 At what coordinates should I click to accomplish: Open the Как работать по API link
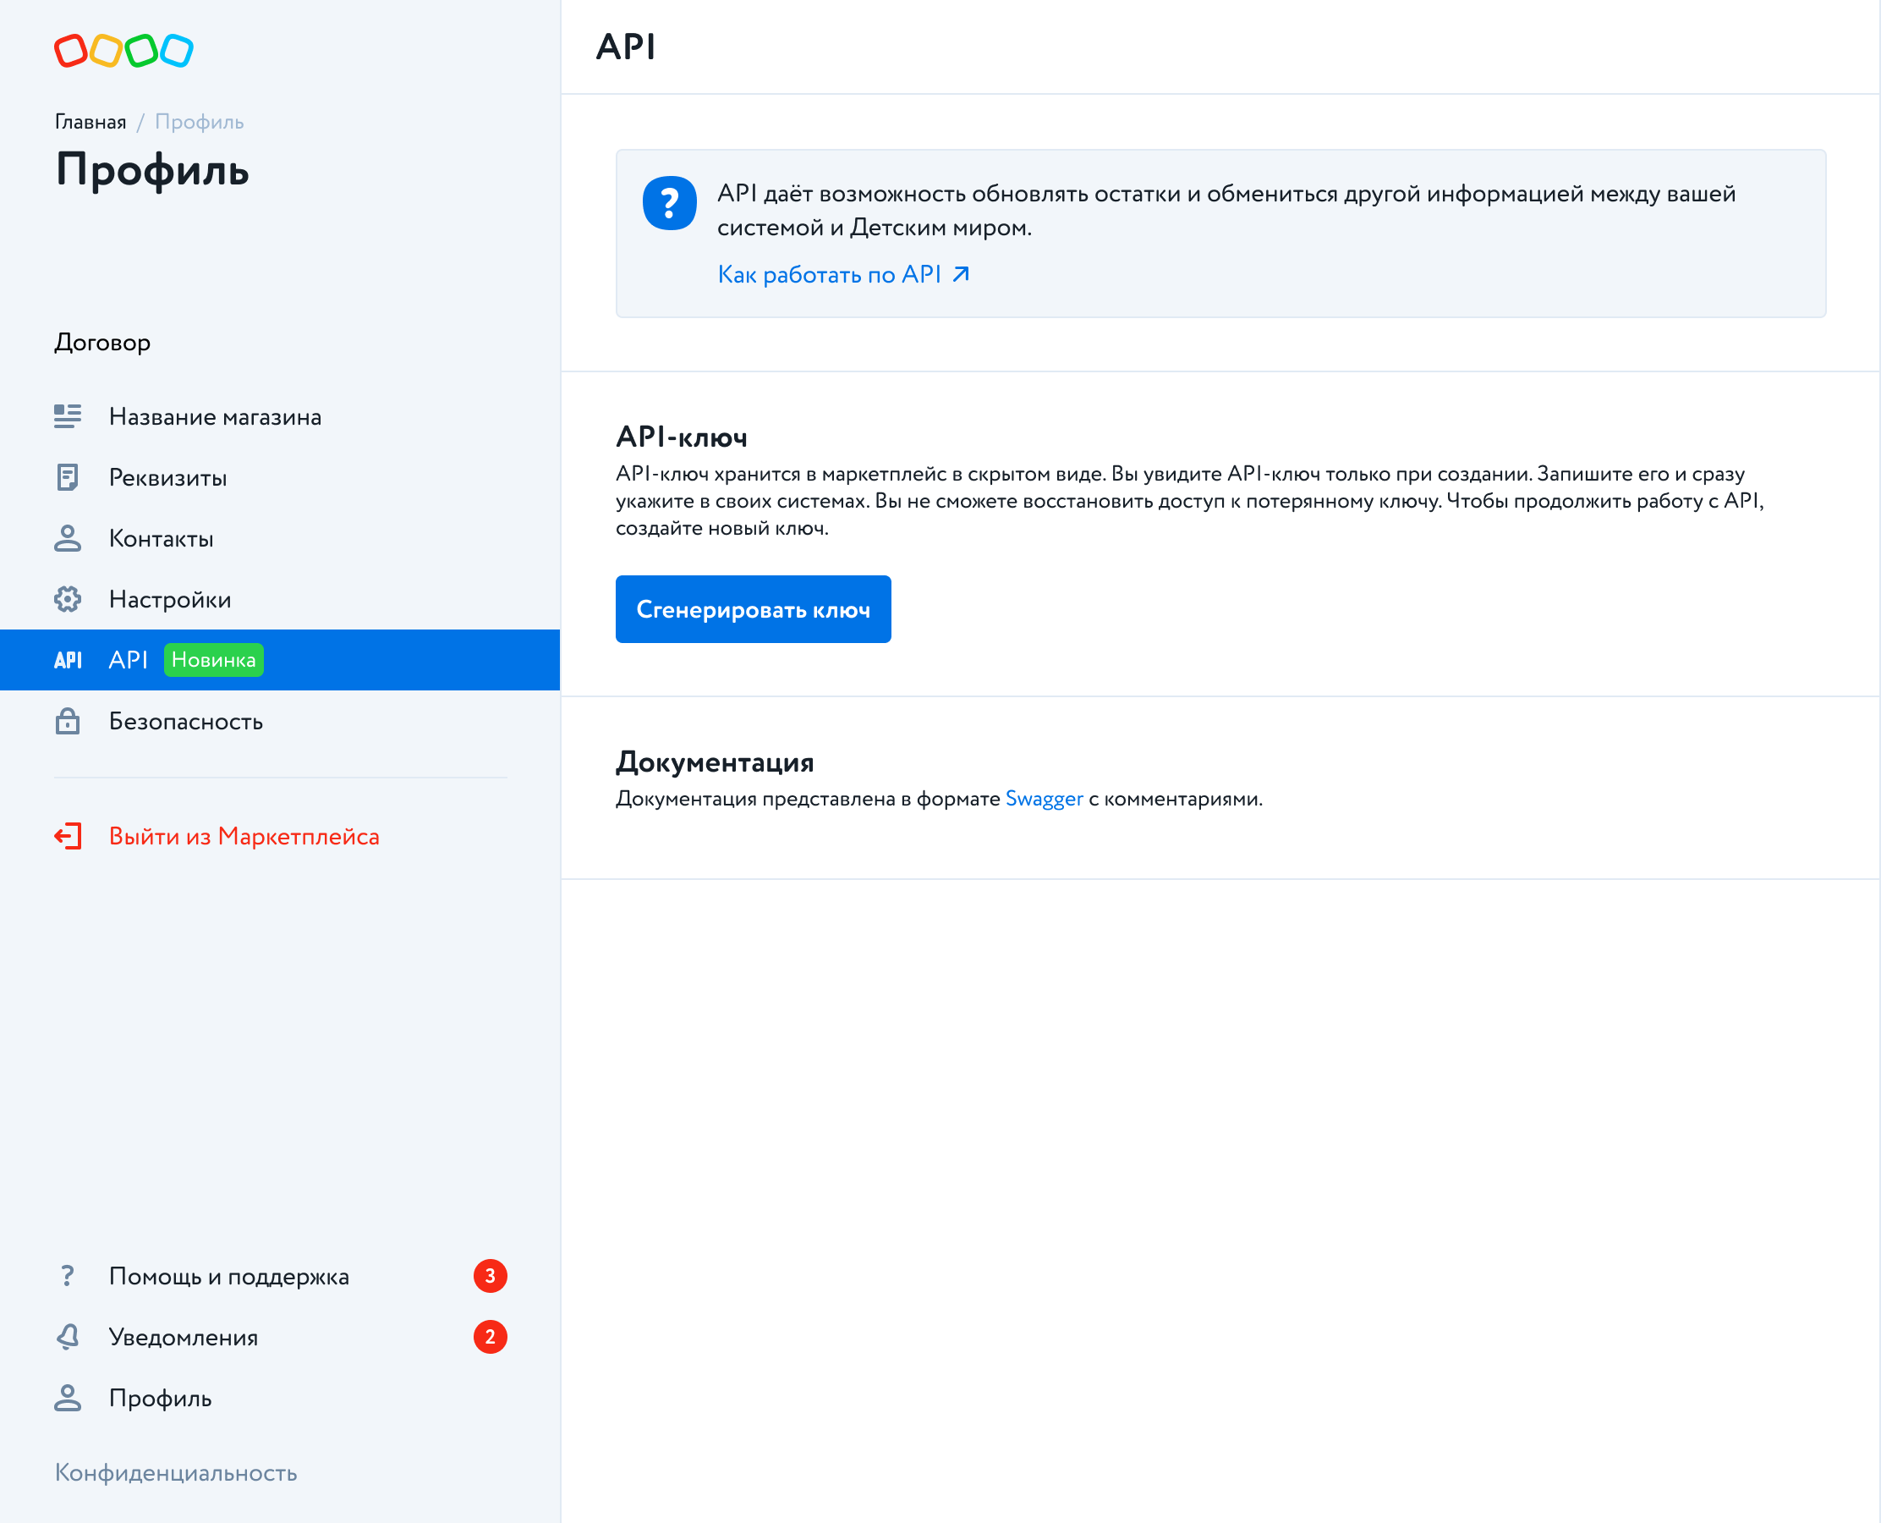click(843, 275)
